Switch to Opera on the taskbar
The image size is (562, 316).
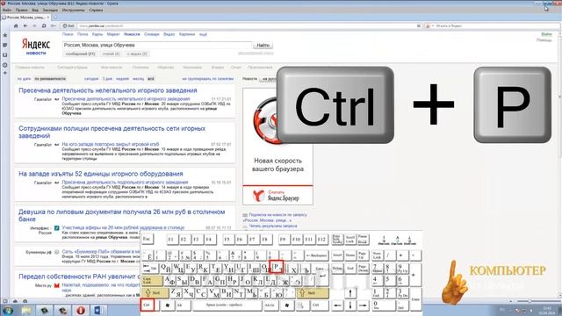(x=81, y=310)
